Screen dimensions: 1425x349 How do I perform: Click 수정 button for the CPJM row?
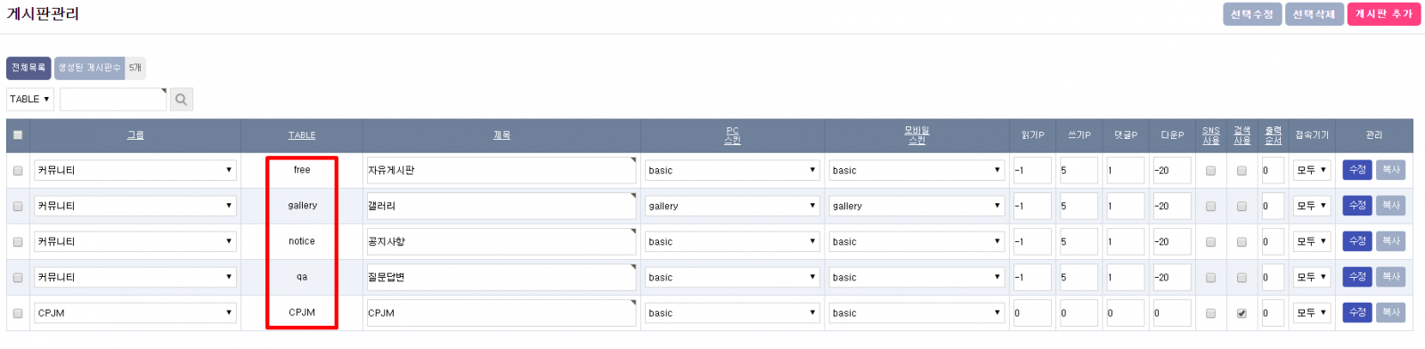1357,312
